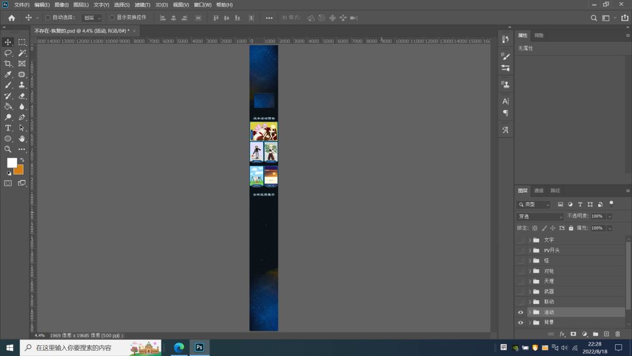The width and height of the screenshot is (632, 356).
Task: Open the opacity 100% dropdown arrow
Action: (609, 216)
